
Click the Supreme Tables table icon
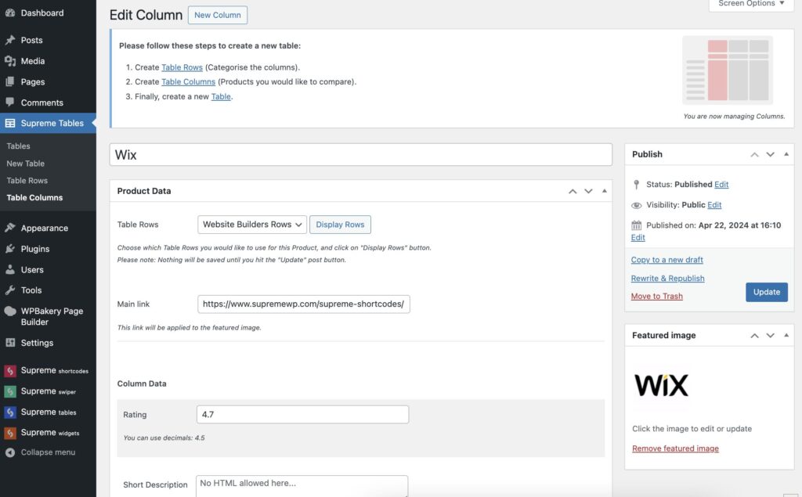[9, 123]
